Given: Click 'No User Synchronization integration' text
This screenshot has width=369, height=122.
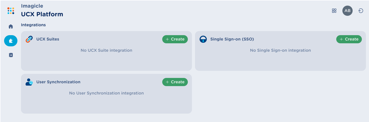Looking at the screenshot, I should click(106, 93).
